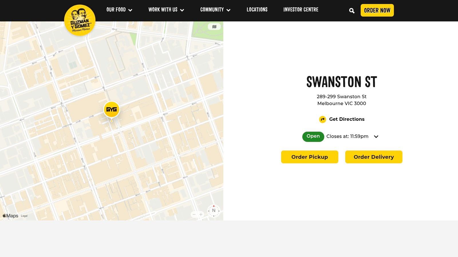Click the Get Directions arrow icon
This screenshot has width=458, height=257.
(322, 119)
